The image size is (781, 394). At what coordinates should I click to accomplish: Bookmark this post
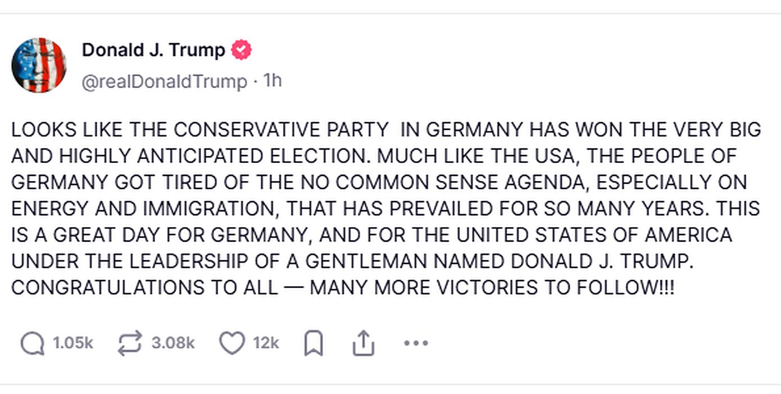point(314,343)
